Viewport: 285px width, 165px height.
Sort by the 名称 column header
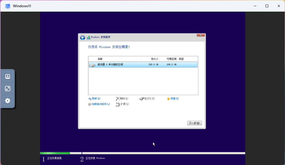pos(119,59)
